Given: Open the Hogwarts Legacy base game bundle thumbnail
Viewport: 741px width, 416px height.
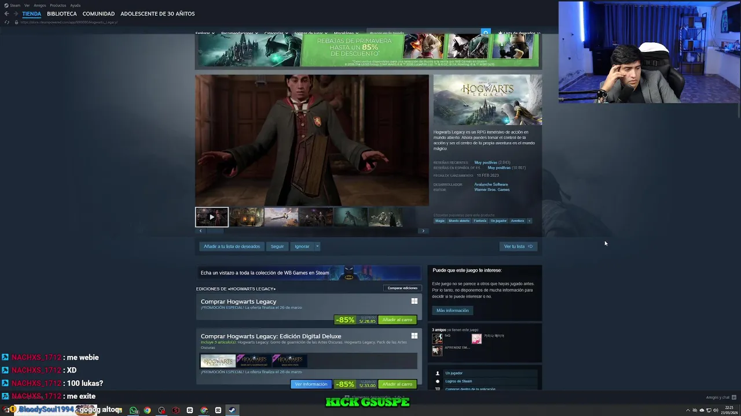Looking at the screenshot, I should pyautogui.click(x=218, y=361).
